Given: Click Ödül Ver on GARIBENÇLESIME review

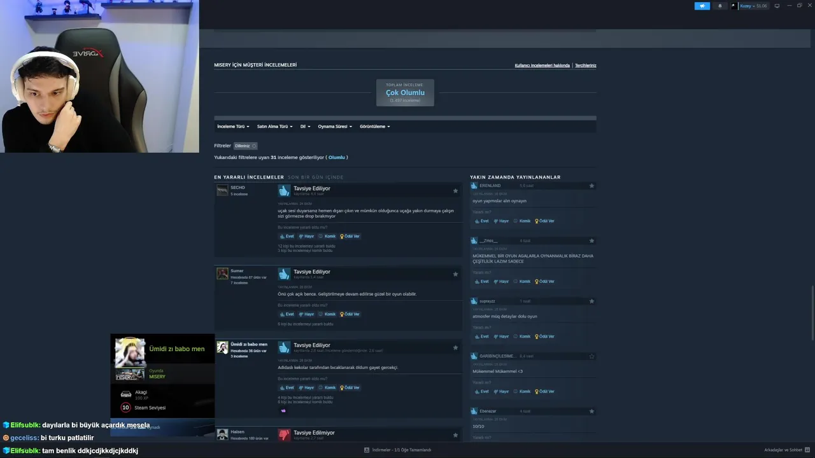Looking at the screenshot, I should [x=545, y=392].
